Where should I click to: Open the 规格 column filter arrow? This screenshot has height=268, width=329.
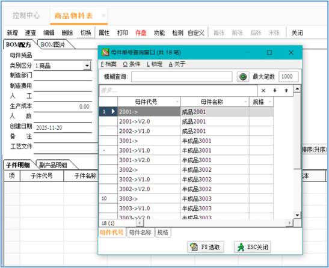[x=270, y=102]
